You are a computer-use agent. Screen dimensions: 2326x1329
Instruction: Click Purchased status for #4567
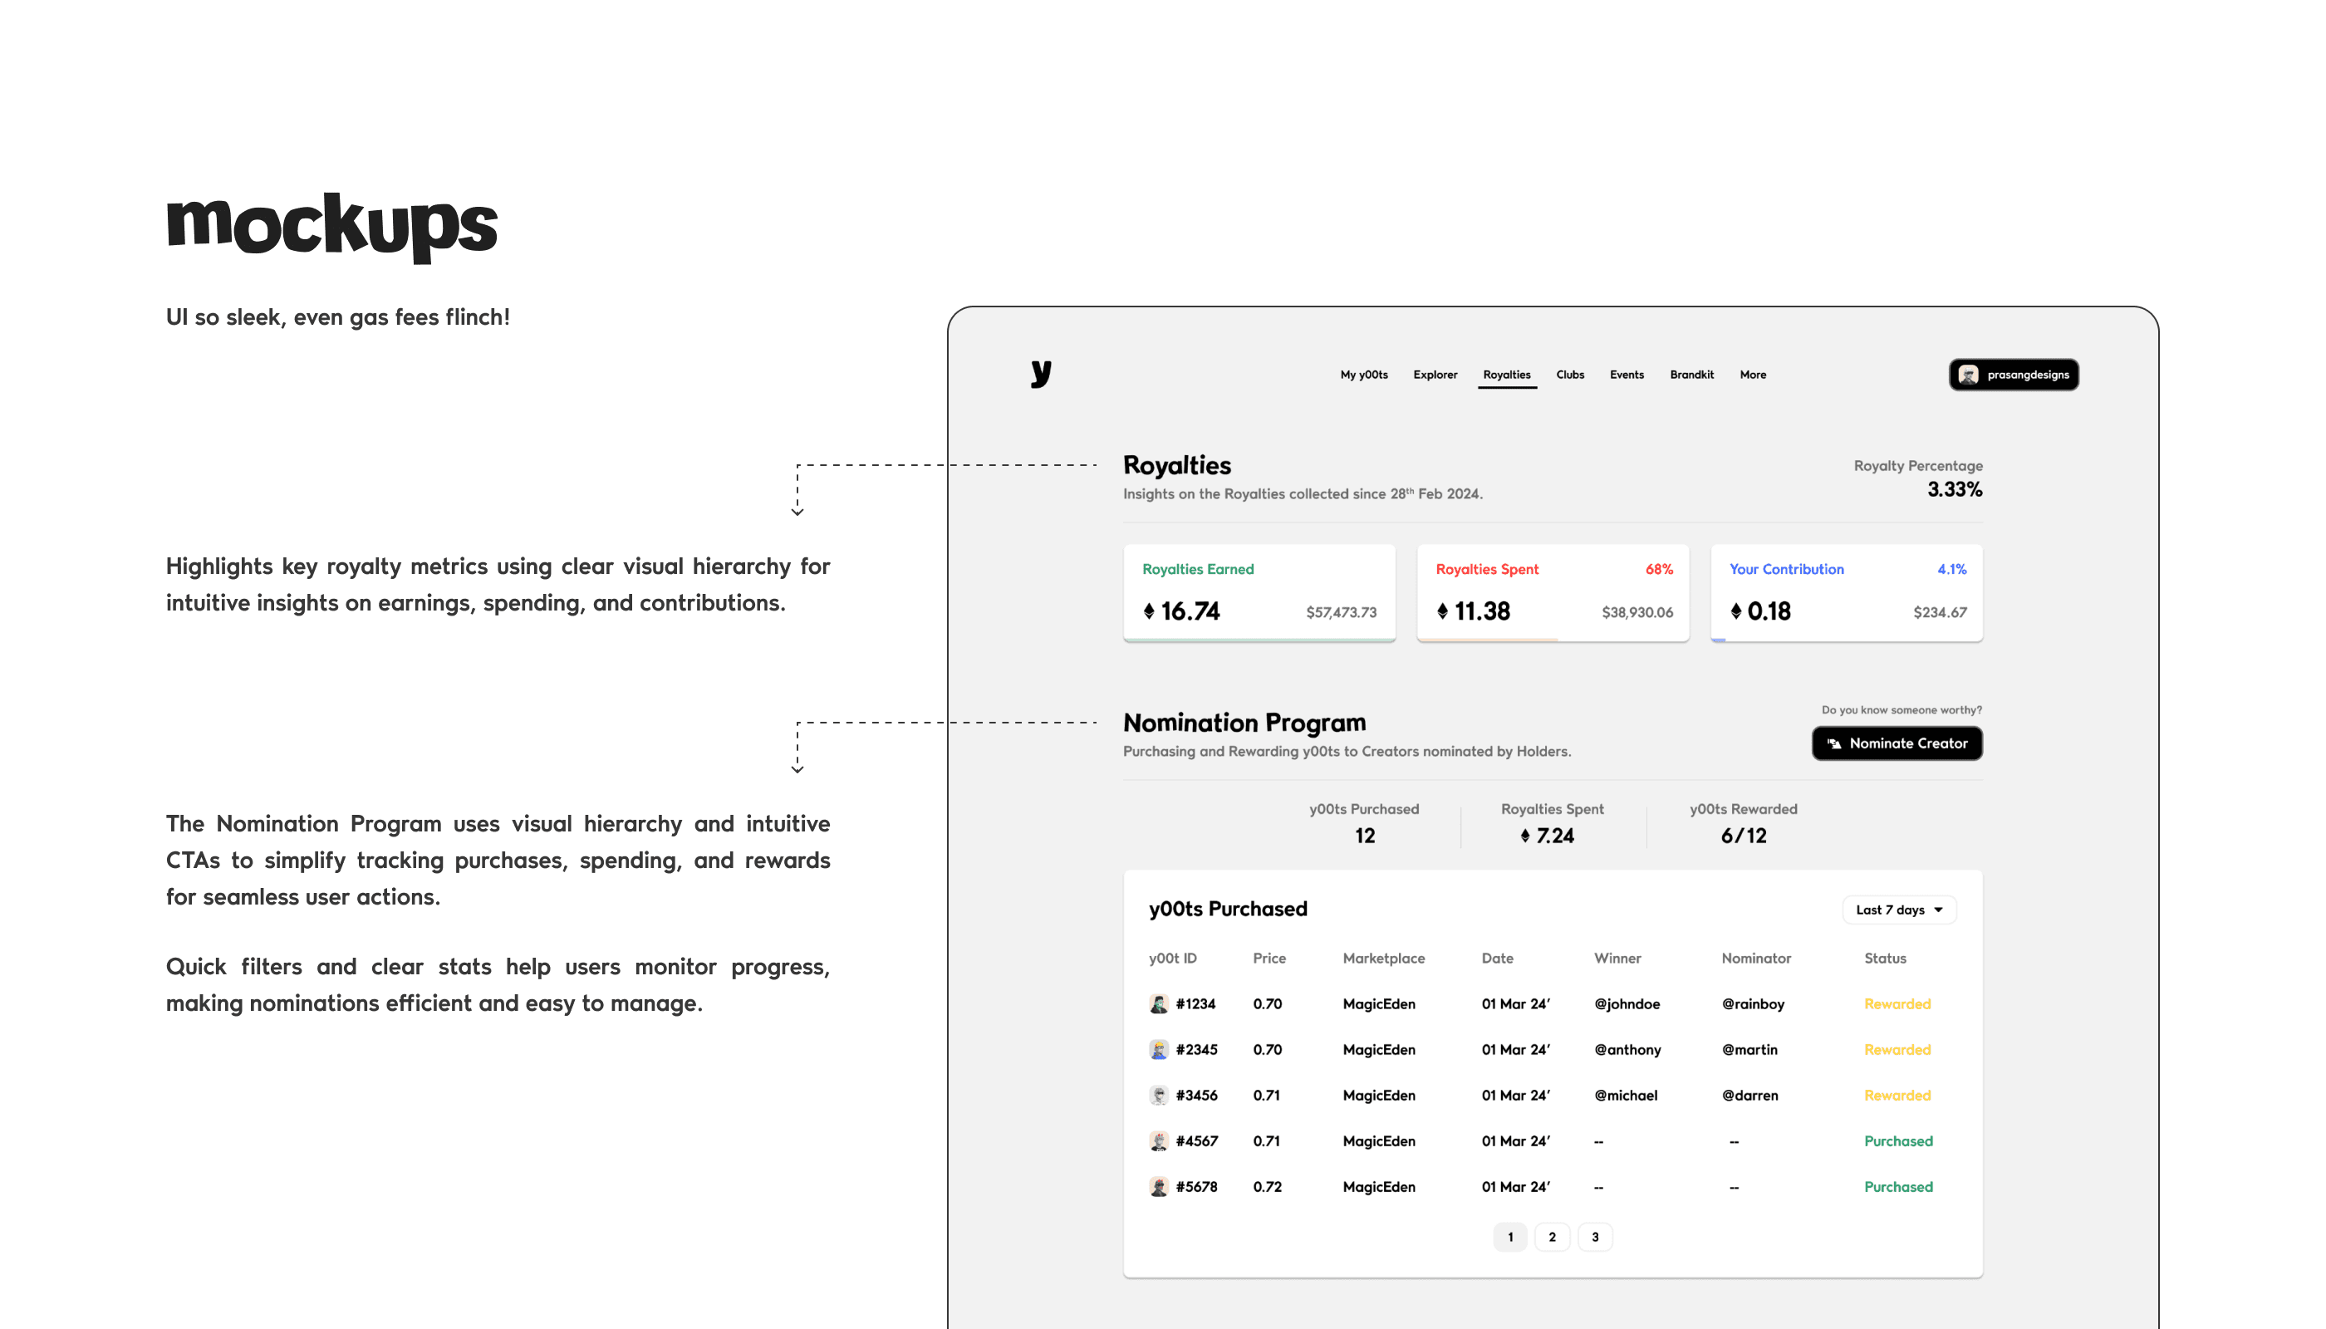[1898, 1141]
